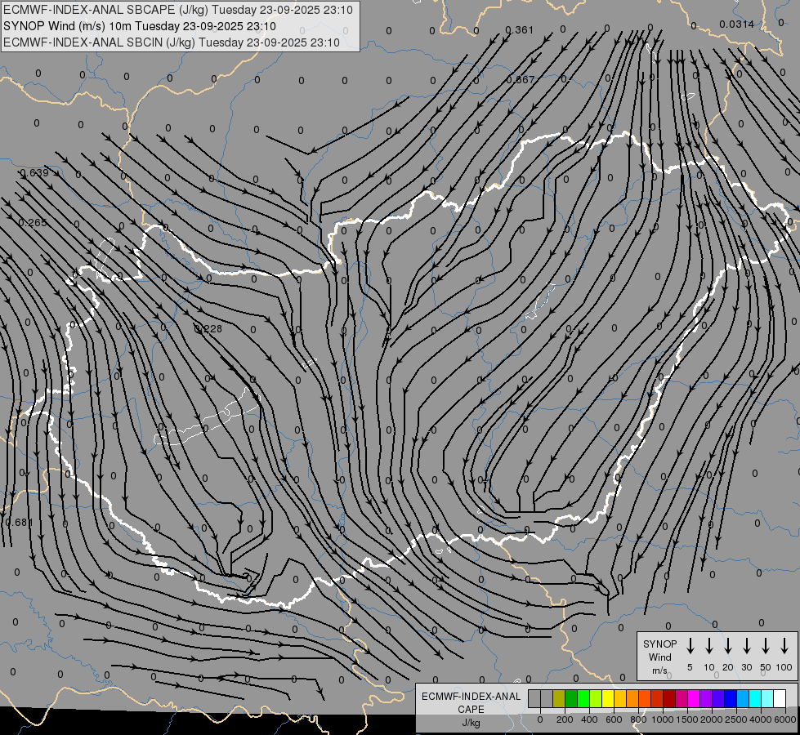Click the 5 m/s wind arrow in legend
800x735 pixels.
coord(691,646)
